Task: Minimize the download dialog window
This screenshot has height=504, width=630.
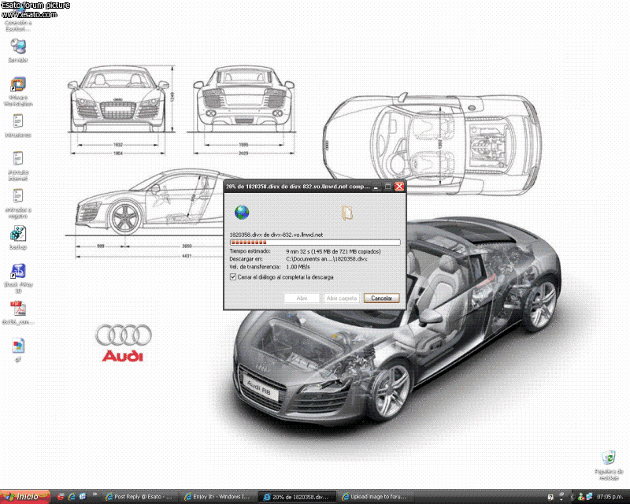Action: pos(376,187)
